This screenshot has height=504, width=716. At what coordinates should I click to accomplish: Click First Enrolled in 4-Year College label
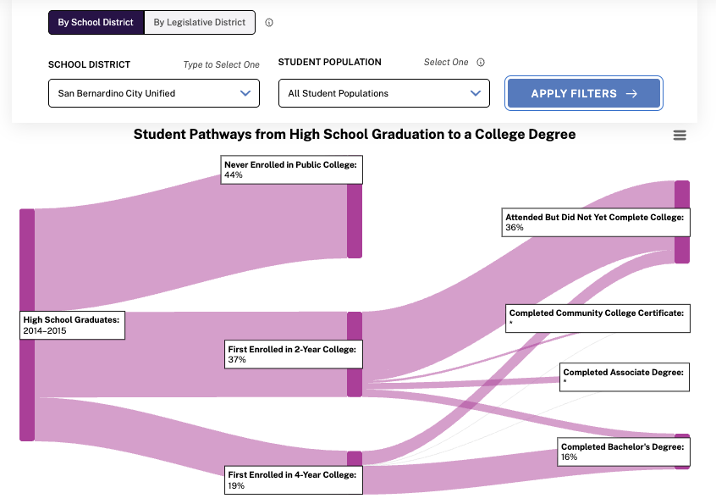pos(293,480)
